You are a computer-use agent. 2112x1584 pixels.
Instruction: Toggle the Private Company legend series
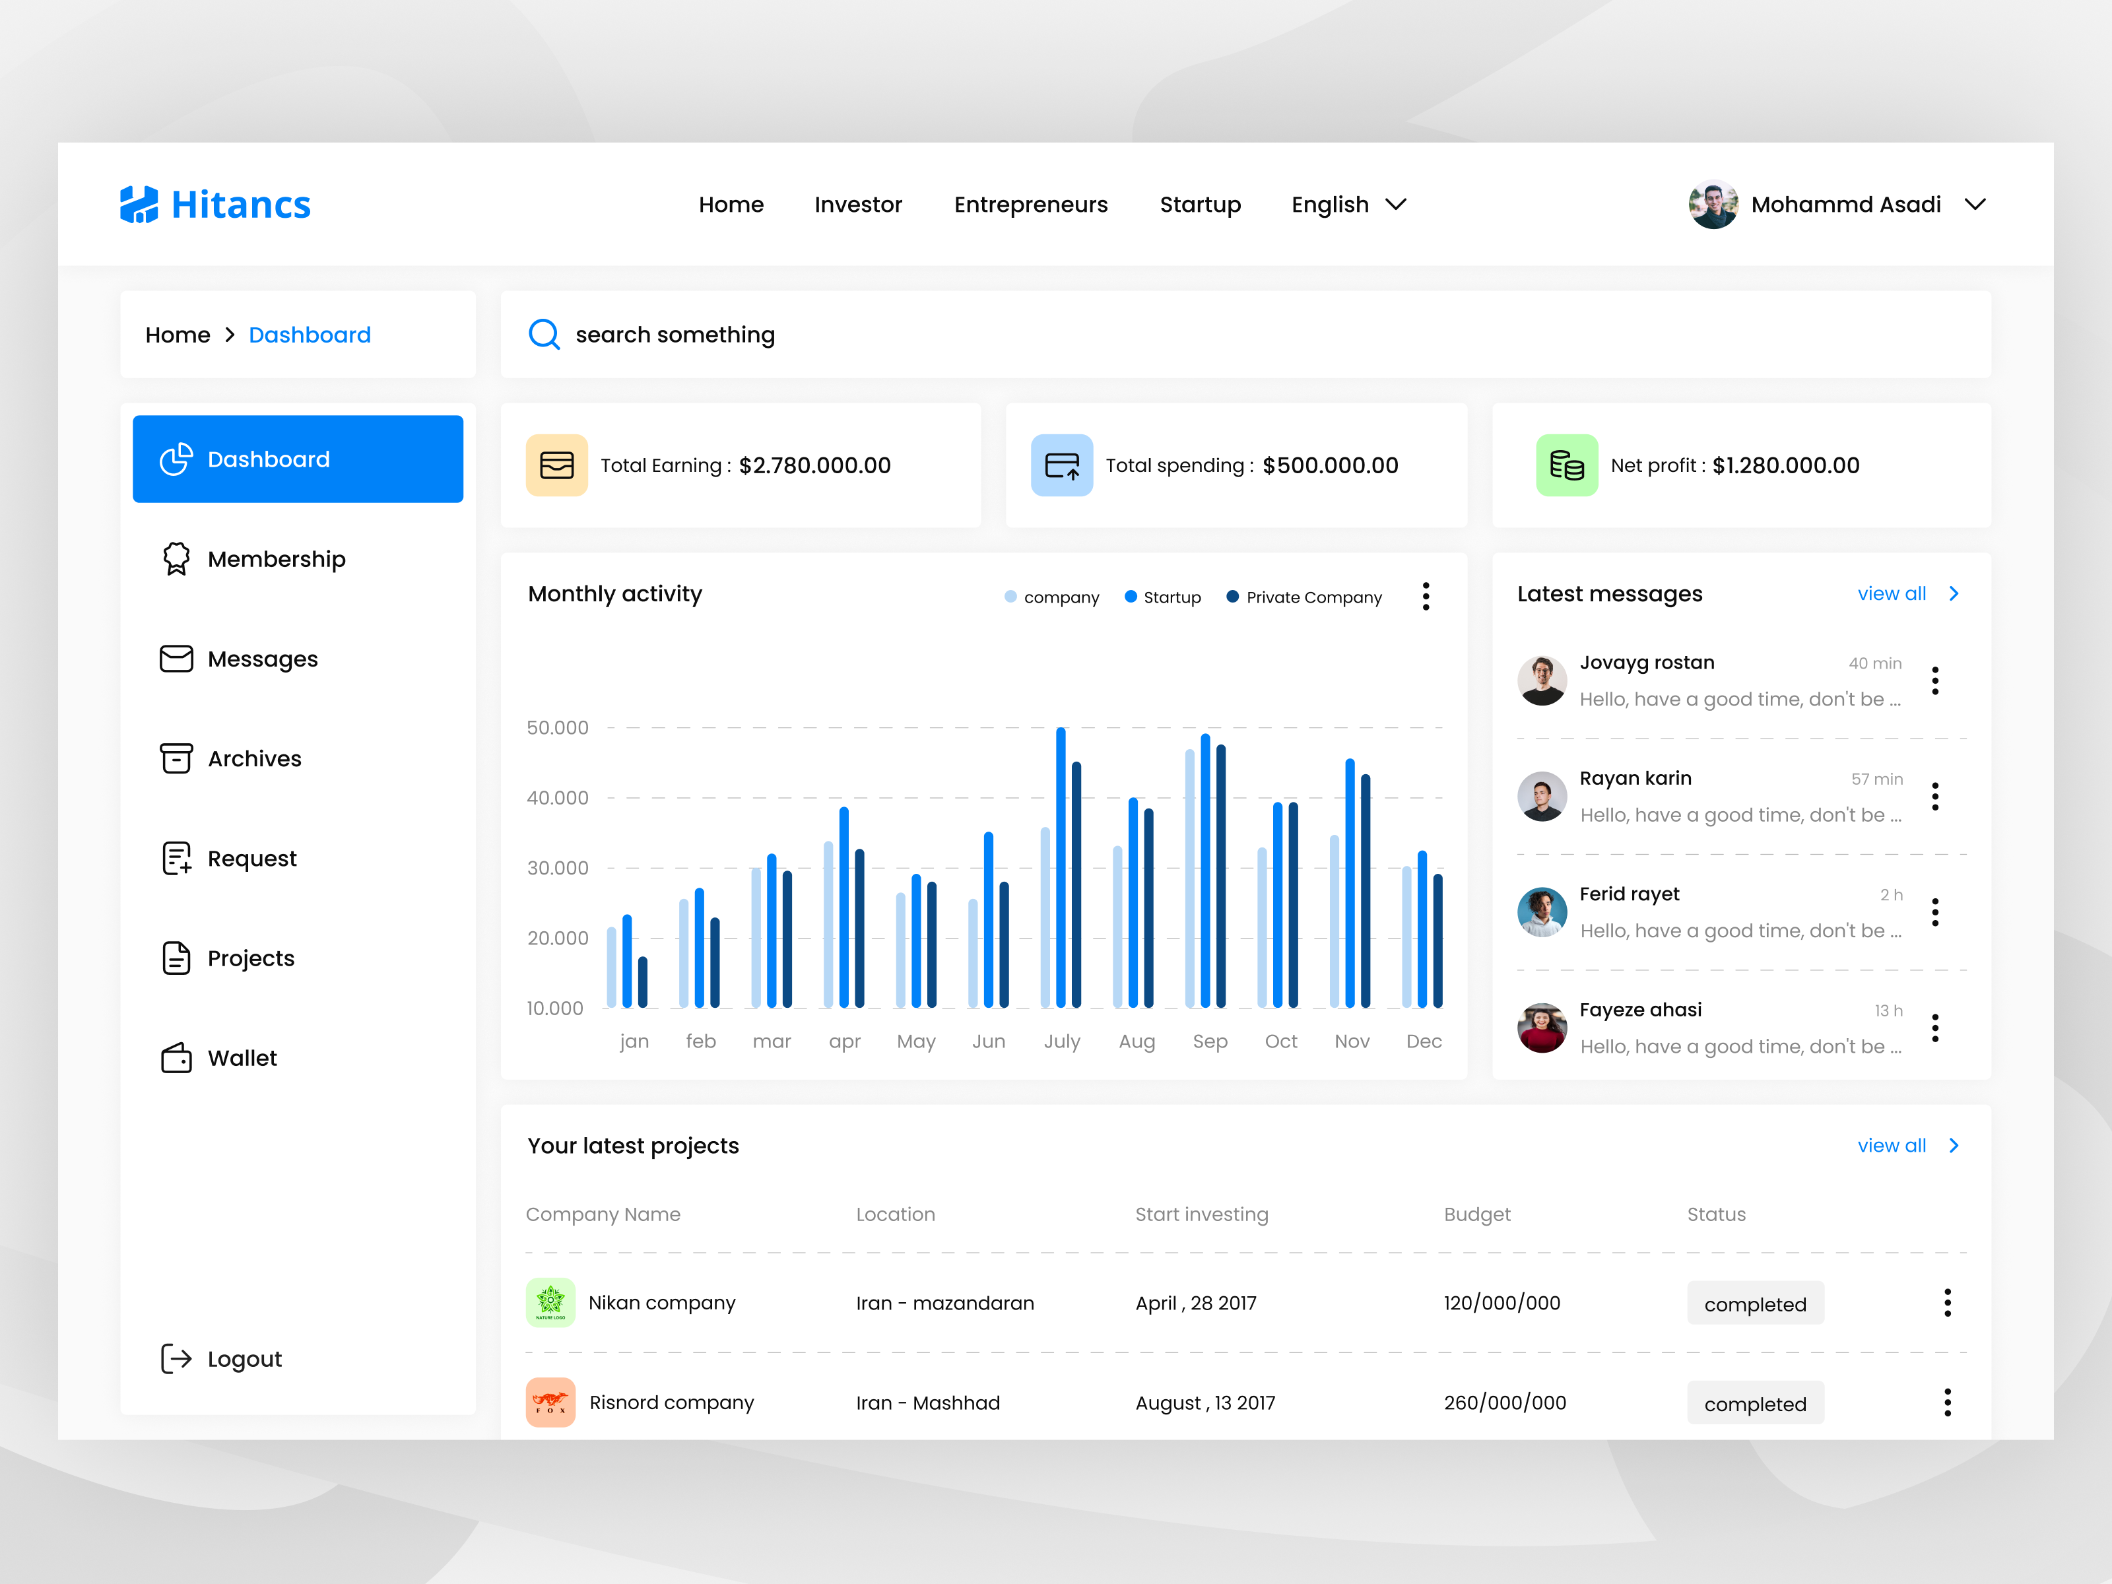pos(1303,597)
